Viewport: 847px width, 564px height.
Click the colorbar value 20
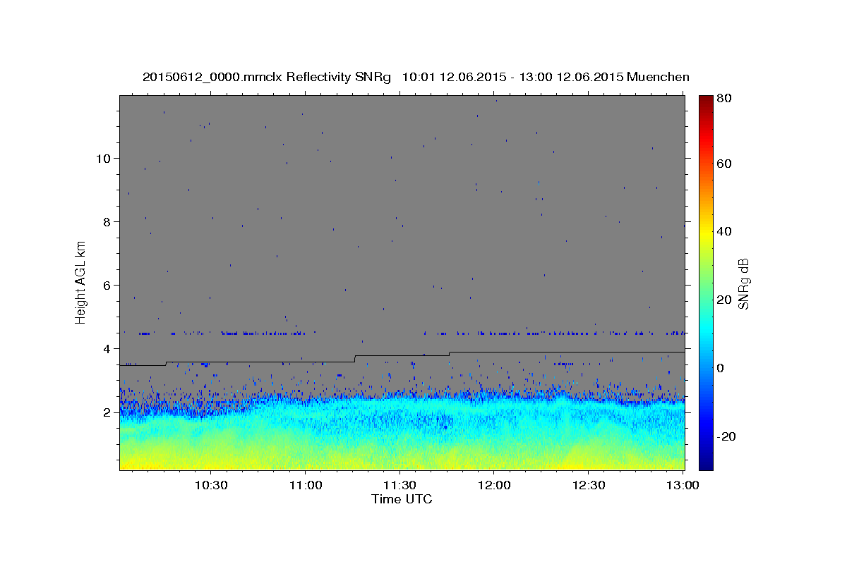(x=725, y=300)
